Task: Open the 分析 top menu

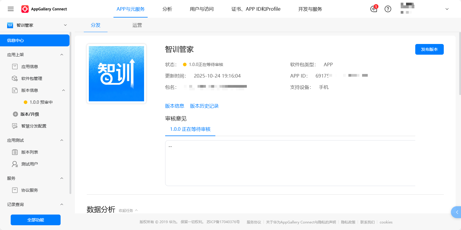Action: tap(167, 9)
